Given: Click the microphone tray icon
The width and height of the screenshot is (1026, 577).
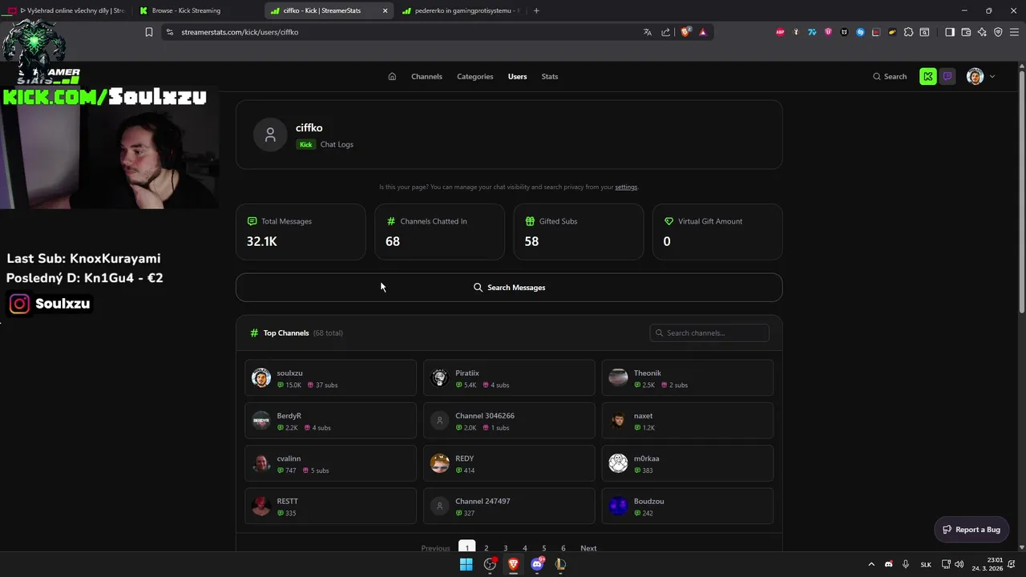Looking at the screenshot, I should pyautogui.click(x=906, y=564).
